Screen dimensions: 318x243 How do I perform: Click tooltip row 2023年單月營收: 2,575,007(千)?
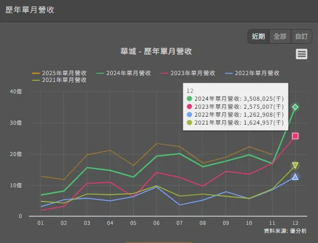pos(236,106)
